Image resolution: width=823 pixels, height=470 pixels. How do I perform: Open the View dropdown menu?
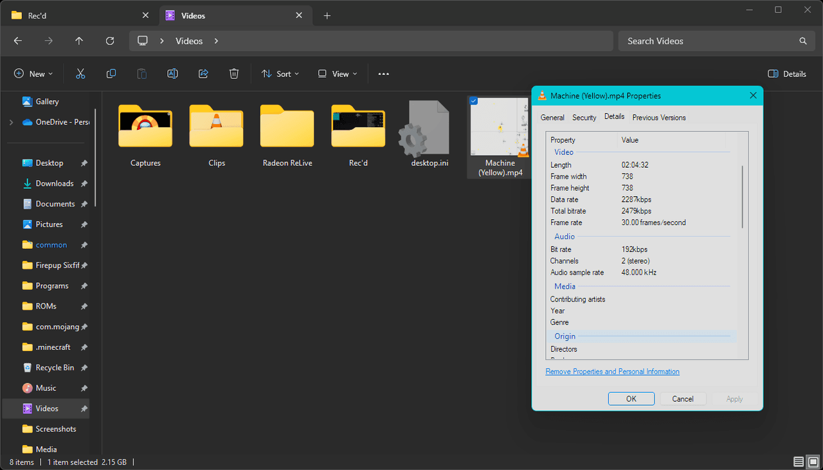click(338, 74)
